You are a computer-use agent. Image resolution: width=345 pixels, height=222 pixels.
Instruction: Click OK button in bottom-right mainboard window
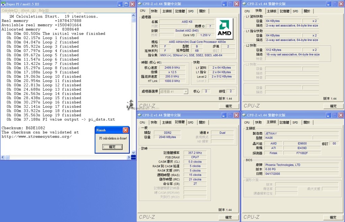pyautogui.click(x=333, y=217)
